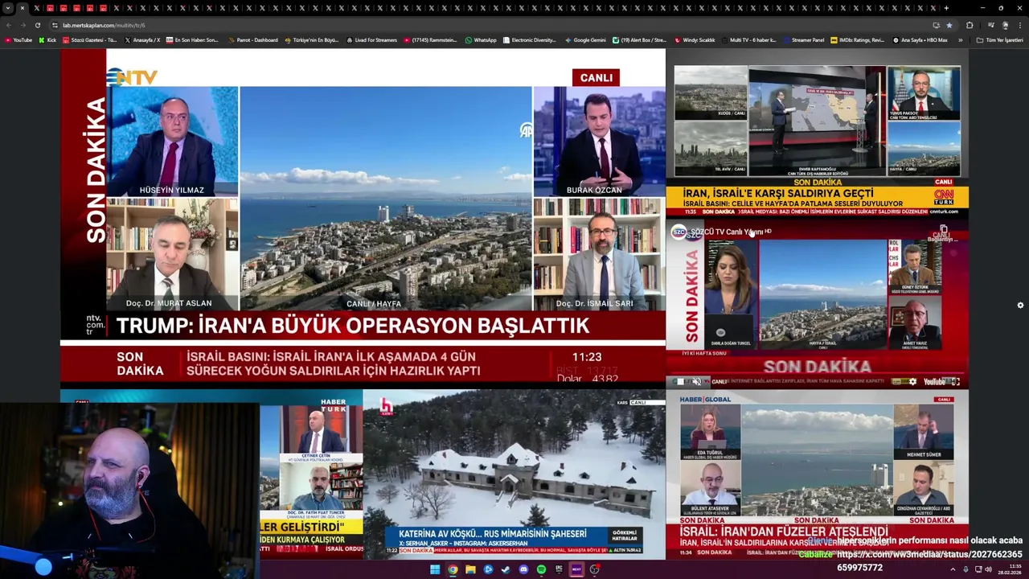Image resolution: width=1029 pixels, height=579 pixels.
Task: Open the WhatsApp bookmark
Action: point(481,39)
